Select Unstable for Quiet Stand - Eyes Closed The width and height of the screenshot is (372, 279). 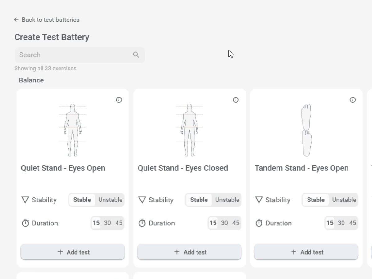point(227,200)
